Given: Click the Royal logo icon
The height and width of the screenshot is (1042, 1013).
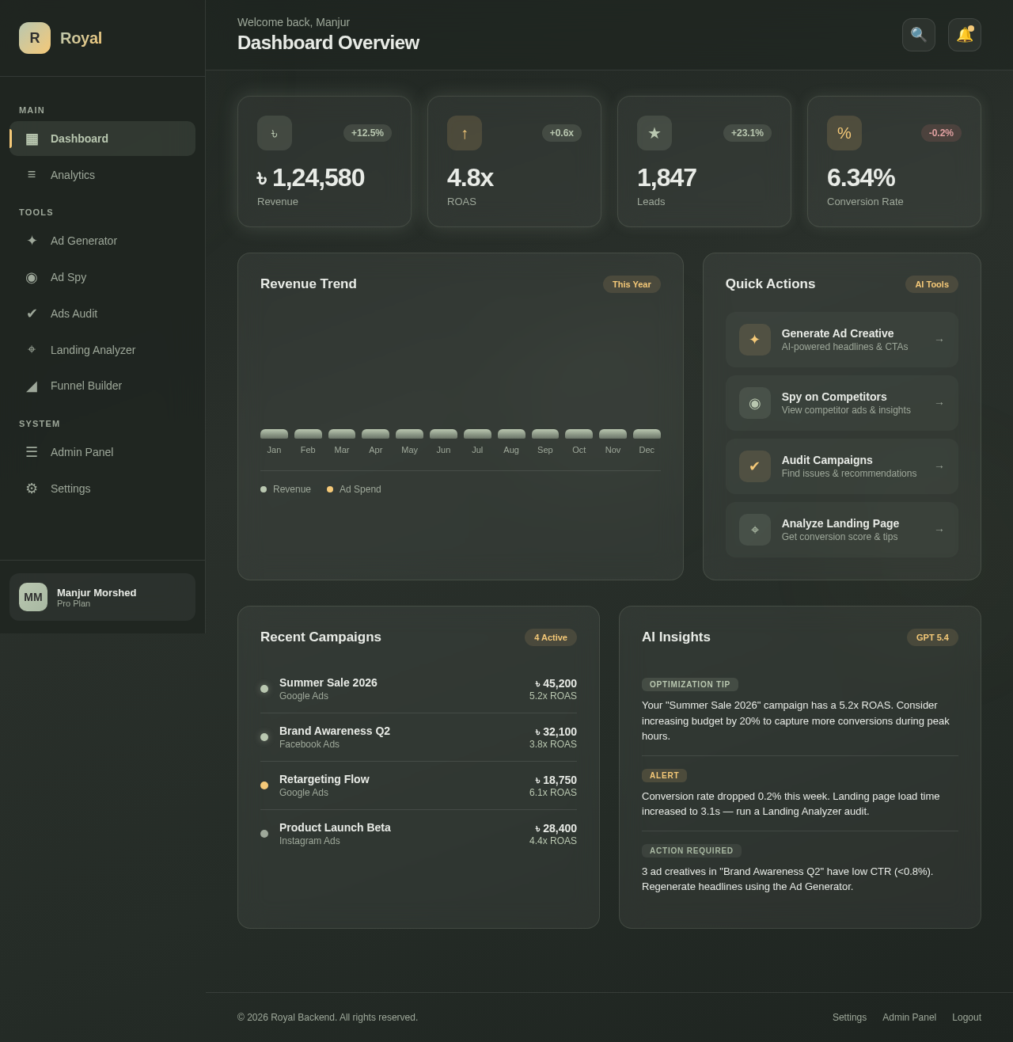Looking at the screenshot, I should click(x=35, y=38).
